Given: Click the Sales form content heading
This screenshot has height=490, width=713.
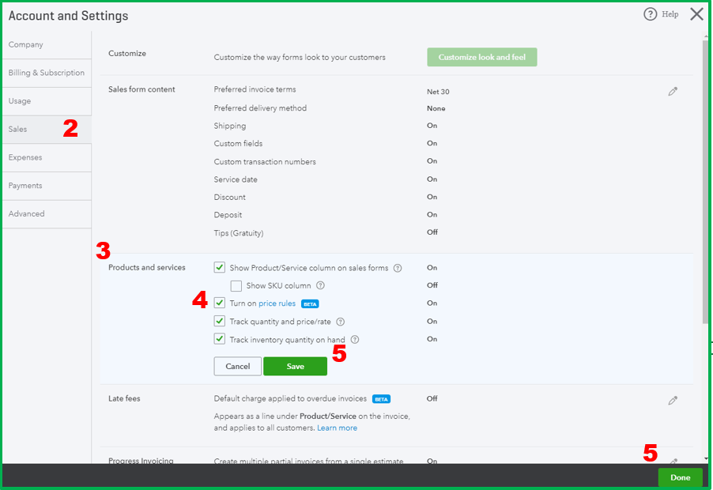Looking at the screenshot, I should 141,89.
